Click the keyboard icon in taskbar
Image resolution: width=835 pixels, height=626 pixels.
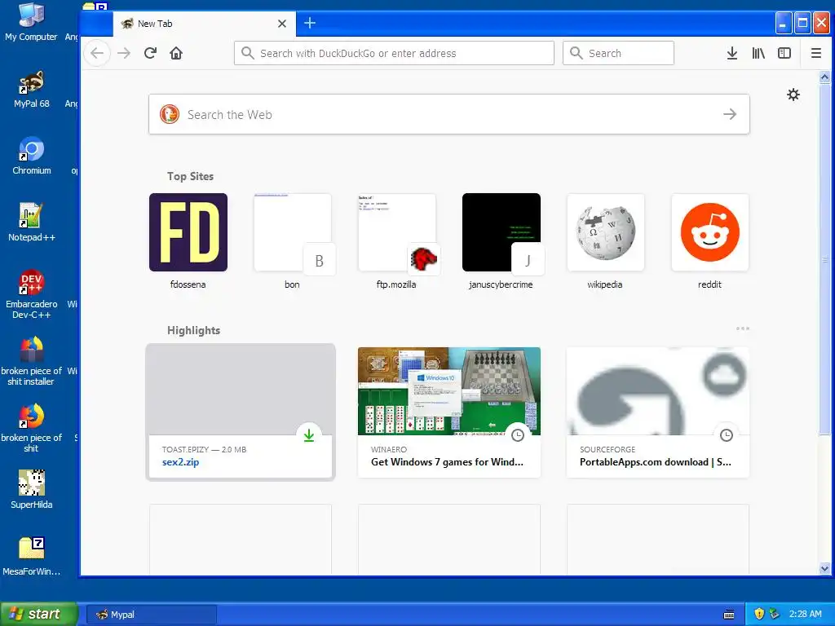[729, 615]
